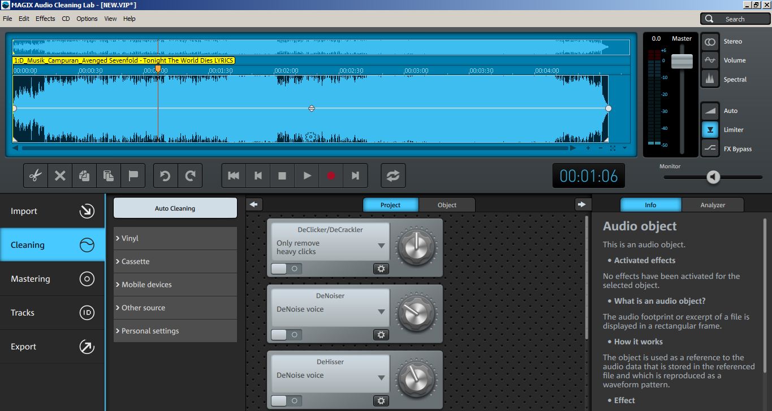772x411 pixels.
Task: Set a marker with flag icon
Action: point(133,176)
